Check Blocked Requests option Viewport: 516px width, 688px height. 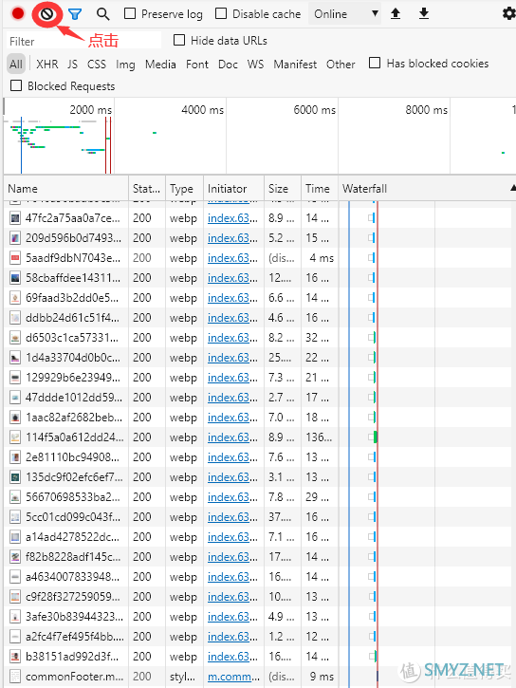tap(16, 85)
